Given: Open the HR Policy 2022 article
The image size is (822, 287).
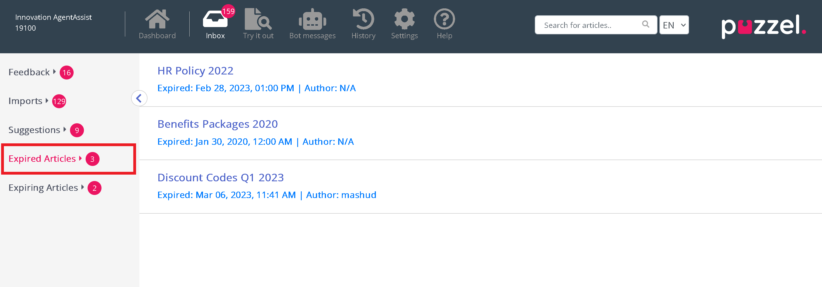Looking at the screenshot, I should (195, 71).
